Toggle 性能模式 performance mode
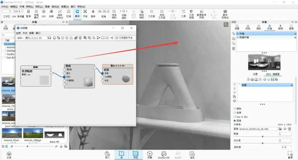The width and height of the screenshot is (298, 160). pyautogui.click(x=36, y=14)
